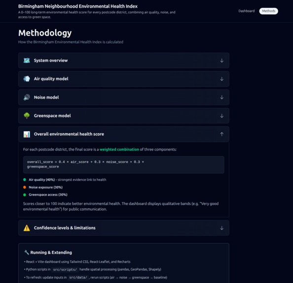The image size is (293, 283).
Task: Click the paragraph starting 'Scores closer to 100'
Action: tap(121, 206)
